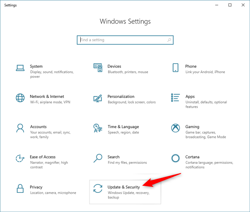Select the Cortana circle icon
This screenshot has height=212, width=250.
tap(176, 158)
